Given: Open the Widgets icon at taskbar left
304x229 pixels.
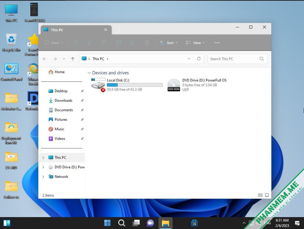Looking at the screenshot, I should [x=7, y=223].
